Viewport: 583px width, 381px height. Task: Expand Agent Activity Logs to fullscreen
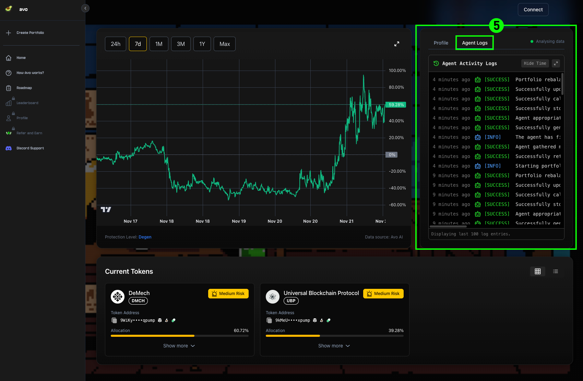[x=556, y=63]
